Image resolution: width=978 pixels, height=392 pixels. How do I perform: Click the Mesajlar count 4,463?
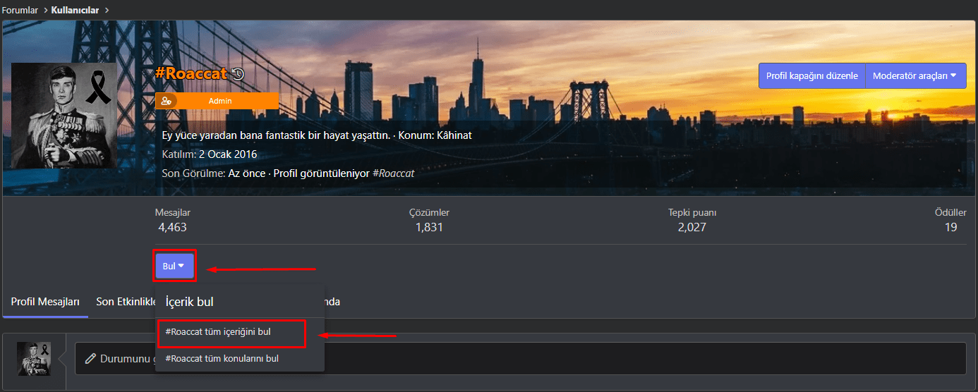pos(173,227)
